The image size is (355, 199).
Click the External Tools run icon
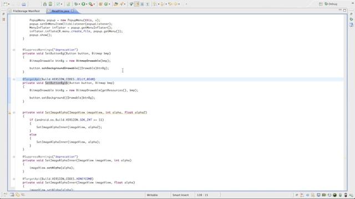[90, 4]
